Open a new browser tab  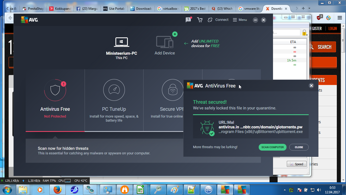(304, 8)
